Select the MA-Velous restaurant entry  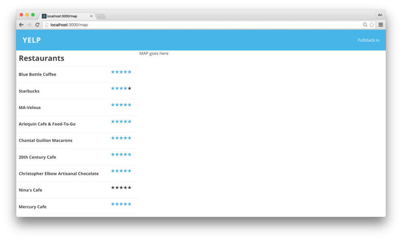point(30,108)
